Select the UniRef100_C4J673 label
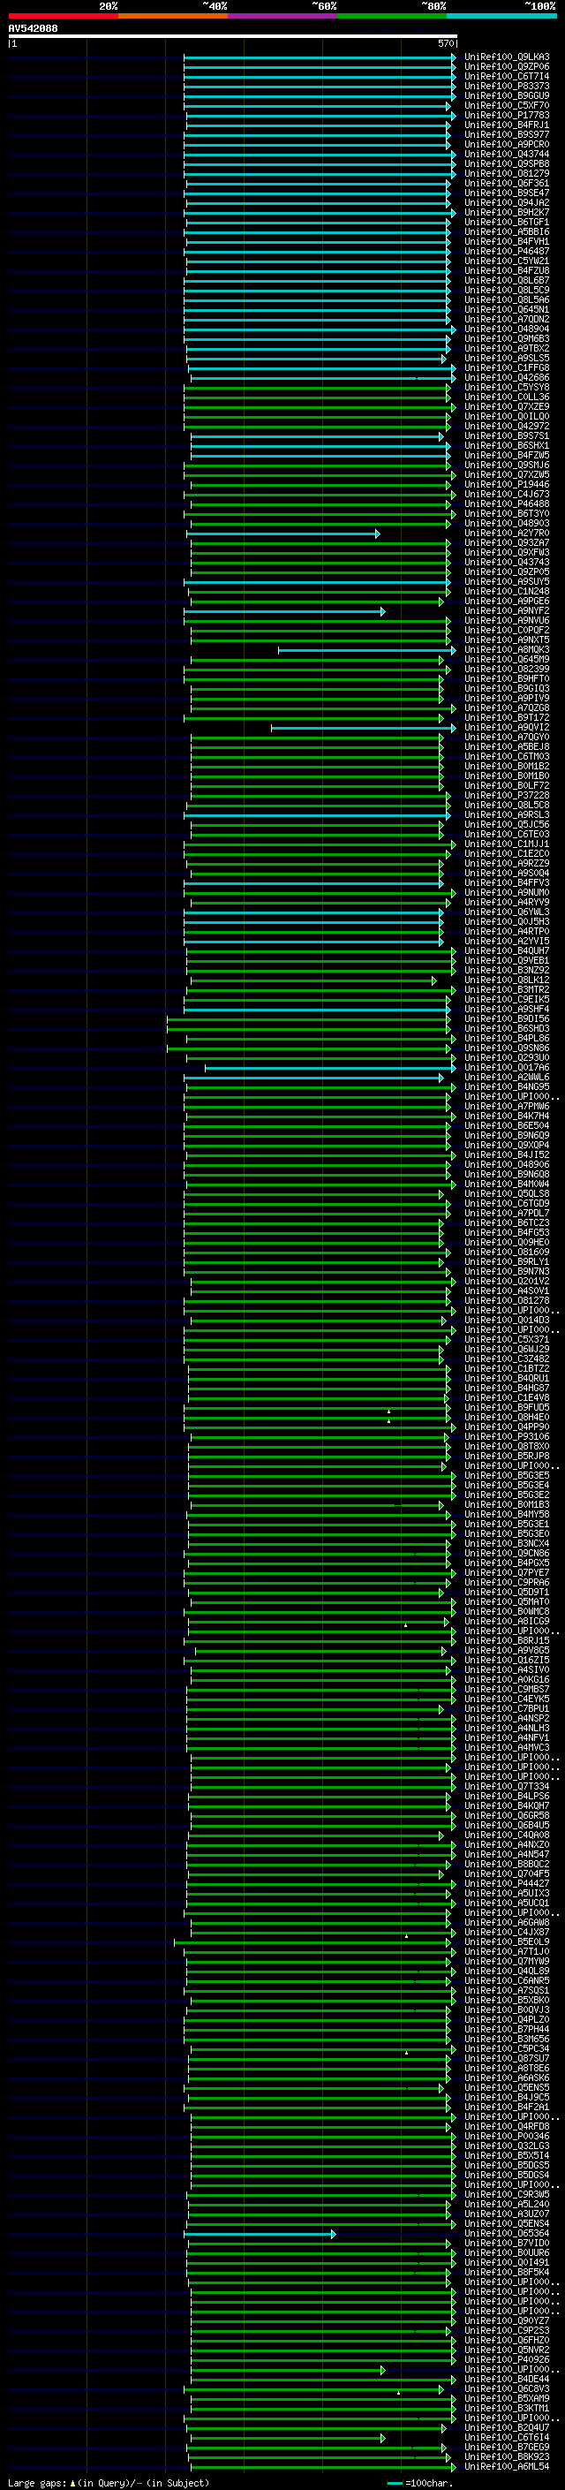Viewport: 565px width, 2490px height. tap(507, 494)
